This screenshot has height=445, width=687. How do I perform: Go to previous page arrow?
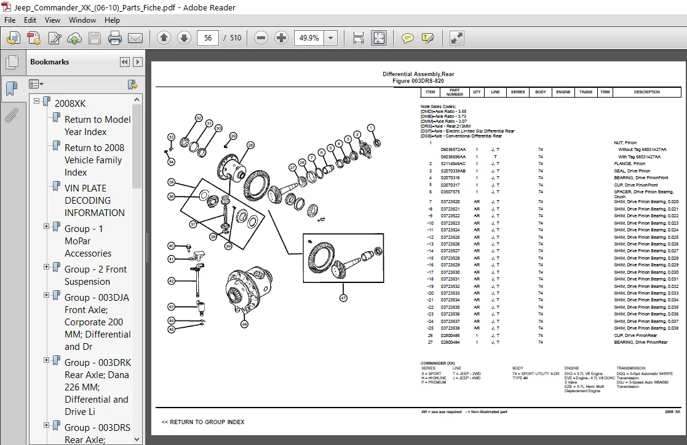[x=164, y=38]
